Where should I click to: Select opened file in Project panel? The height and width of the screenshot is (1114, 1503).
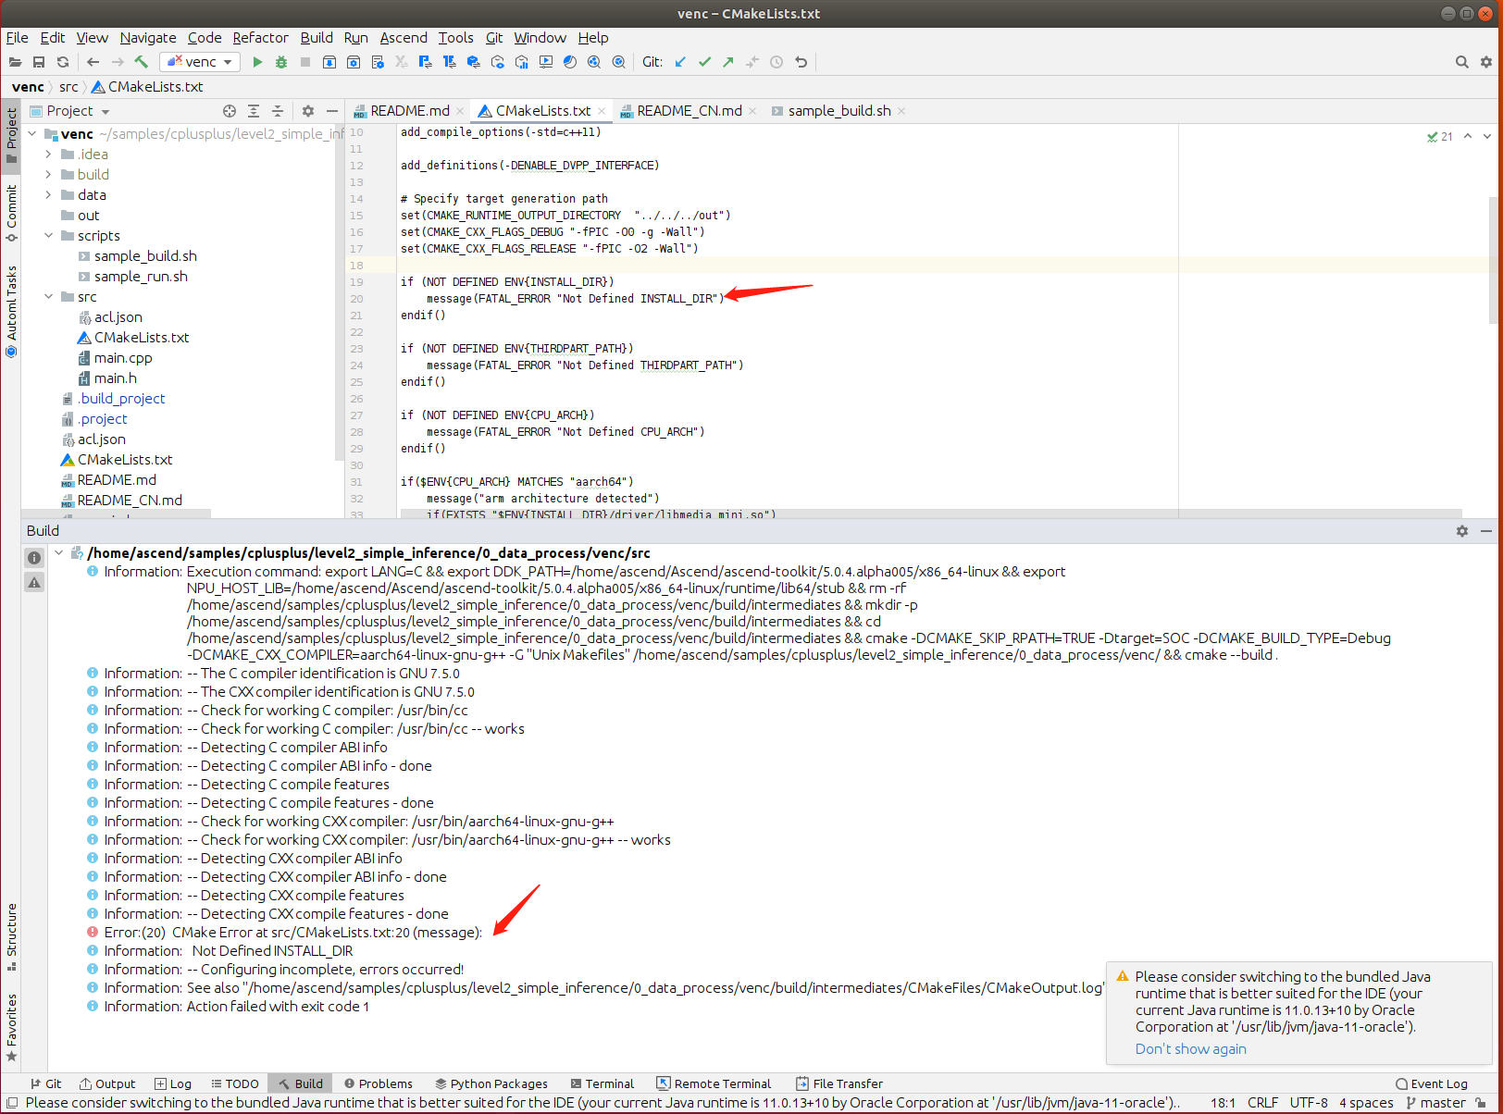pyautogui.click(x=230, y=111)
